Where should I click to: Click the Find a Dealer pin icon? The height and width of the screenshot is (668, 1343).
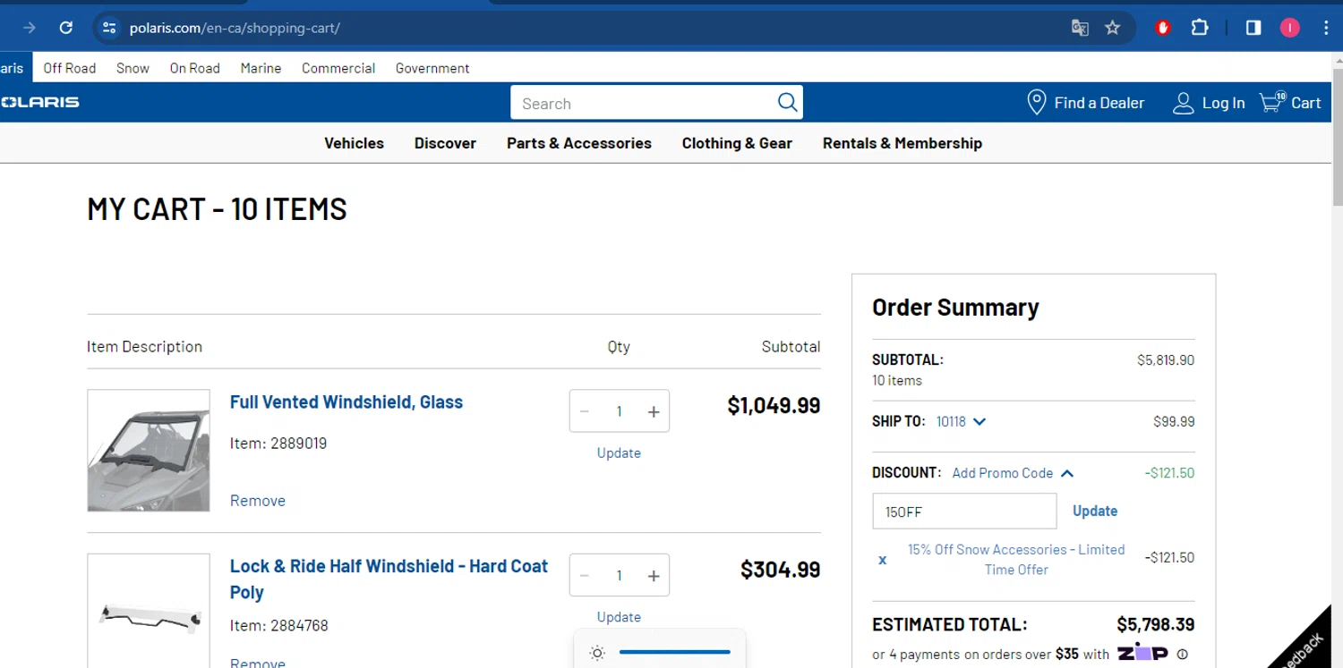click(x=1036, y=102)
